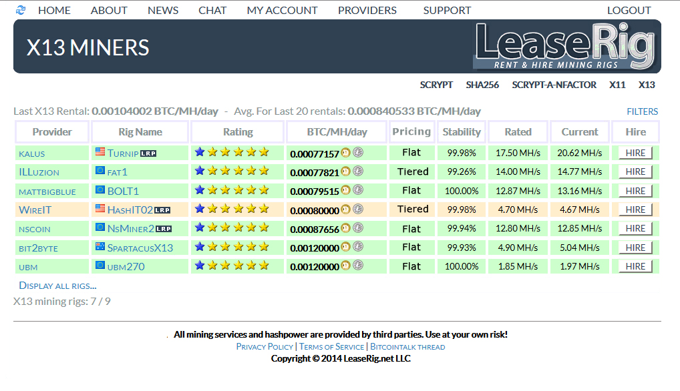The height and width of the screenshot is (391, 680).
Task: Open the Bitcointalk thread link
Action: pyautogui.click(x=407, y=347)
